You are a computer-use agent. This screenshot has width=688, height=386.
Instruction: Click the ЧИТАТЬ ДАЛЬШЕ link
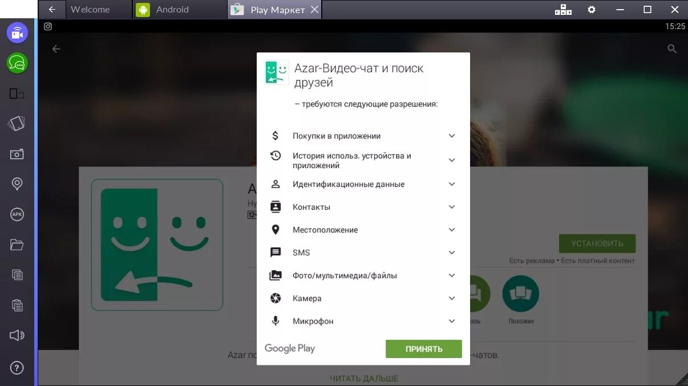[364, 379]
